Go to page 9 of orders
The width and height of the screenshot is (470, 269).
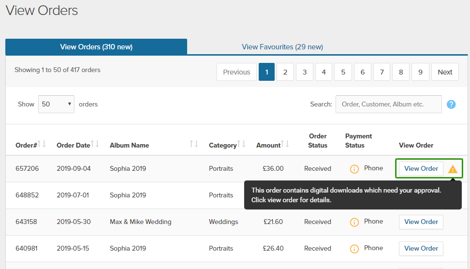pos(420,72)
